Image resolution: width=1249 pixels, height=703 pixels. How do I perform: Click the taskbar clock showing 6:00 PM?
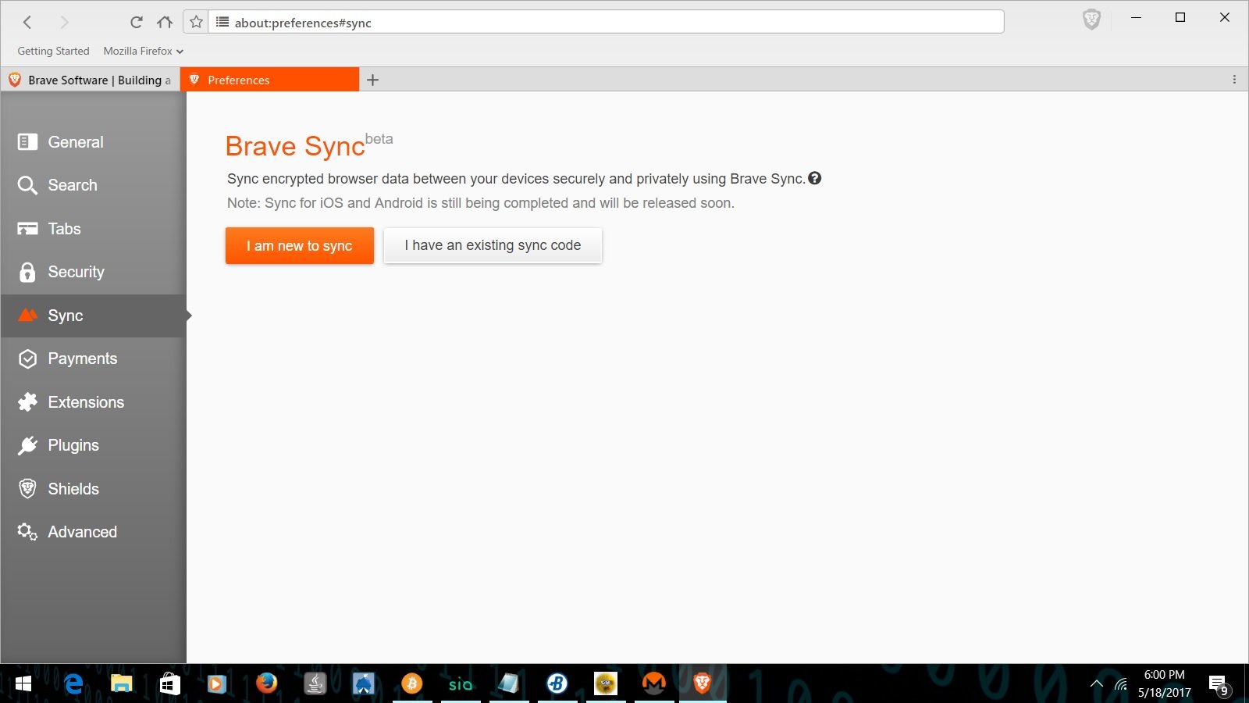pyautogui.click(x=1165, y=683)
